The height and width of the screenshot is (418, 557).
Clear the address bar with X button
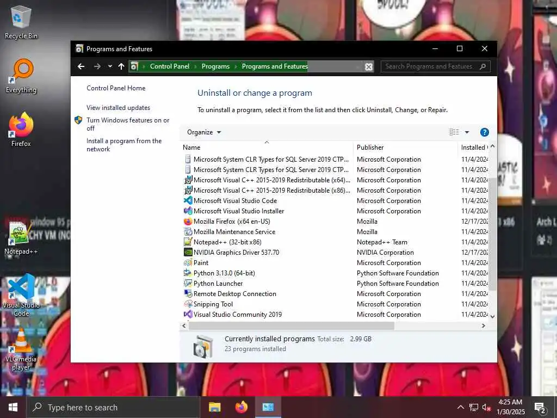point(369,67)
